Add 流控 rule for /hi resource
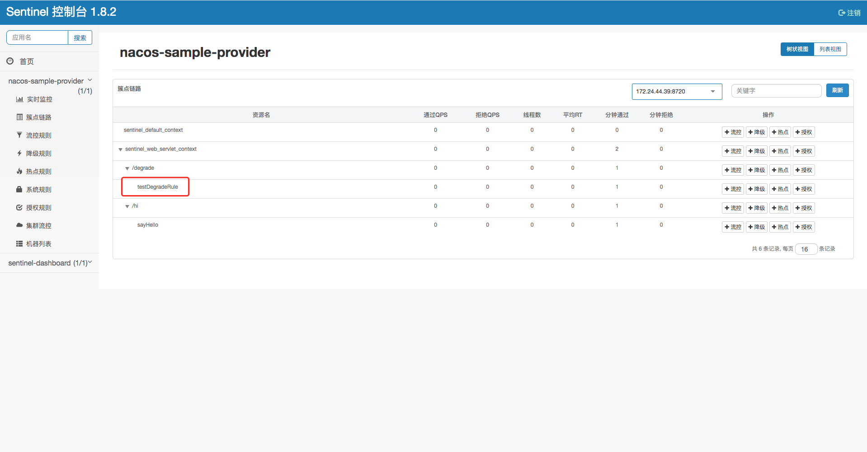The width and height of the screenshot is (867, 452). coord(733,208)
